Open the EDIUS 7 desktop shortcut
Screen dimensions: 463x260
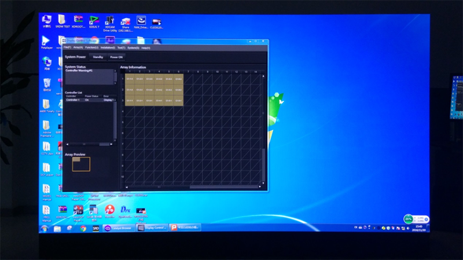(93, 22)
